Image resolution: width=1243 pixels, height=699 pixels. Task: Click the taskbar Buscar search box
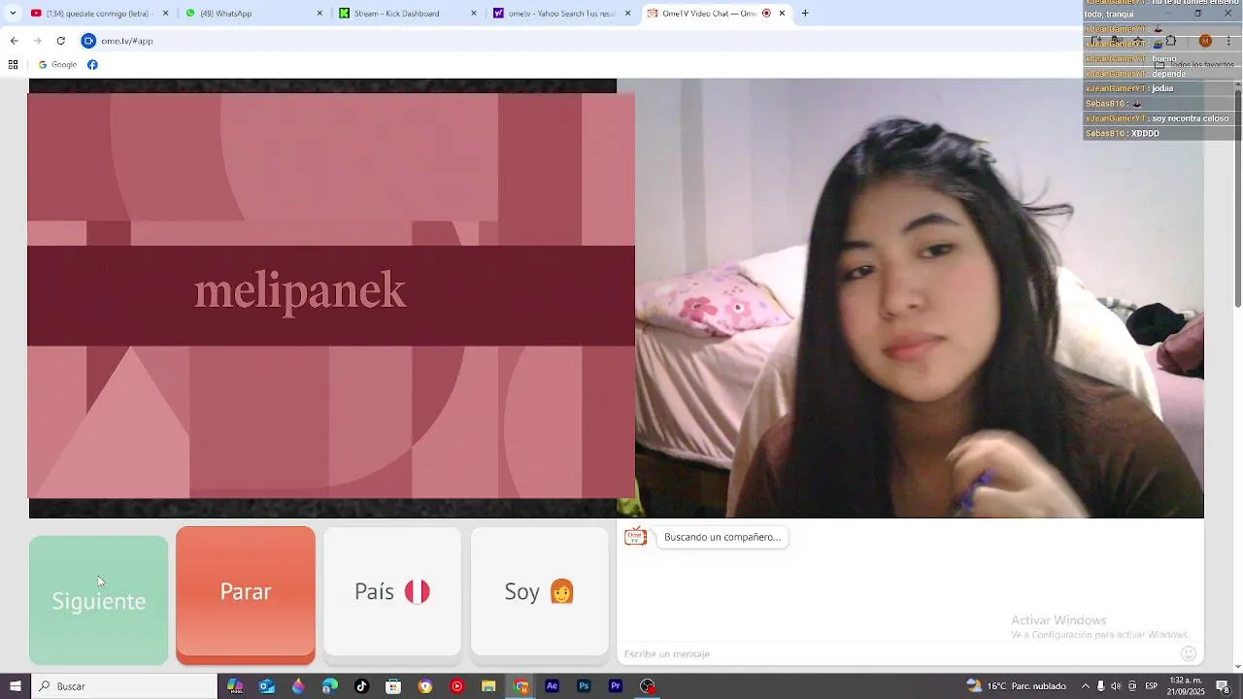pyautogui.click(x=124, y=686)
